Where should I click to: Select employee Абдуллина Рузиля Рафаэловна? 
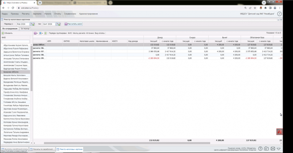tap(15, 49)
